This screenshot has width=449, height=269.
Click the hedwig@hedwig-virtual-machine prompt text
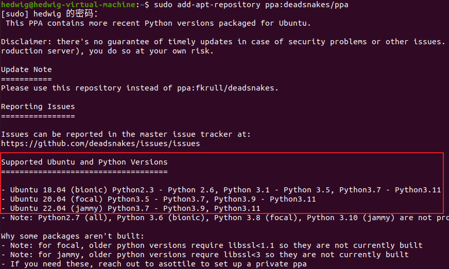click(x=68, y=4)
